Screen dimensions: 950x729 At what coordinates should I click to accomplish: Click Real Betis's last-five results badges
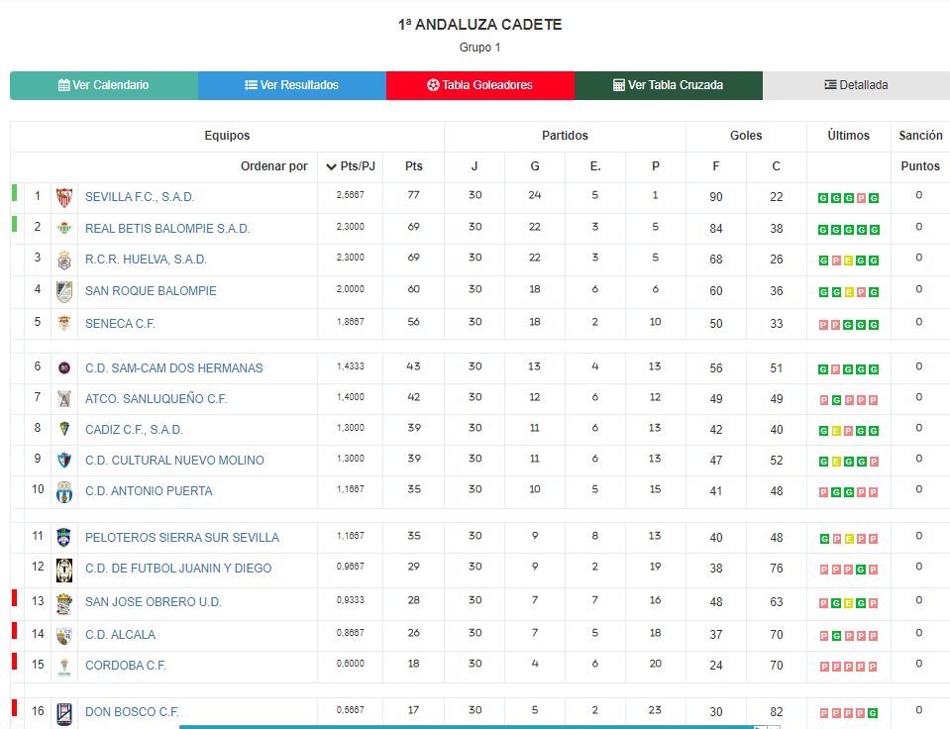pos(848,230)
